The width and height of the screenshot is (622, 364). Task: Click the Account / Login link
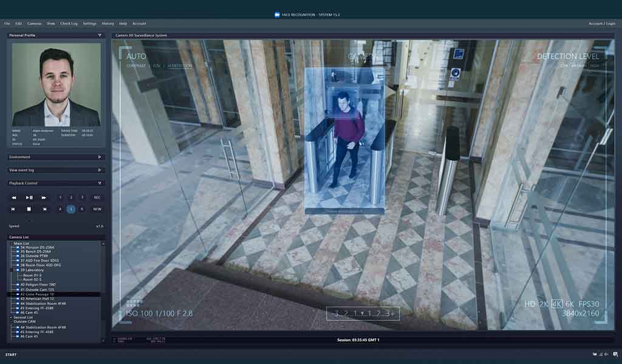coord(601,23)
